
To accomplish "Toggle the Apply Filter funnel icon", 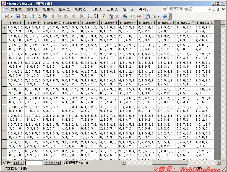I will tap(117, 16).
